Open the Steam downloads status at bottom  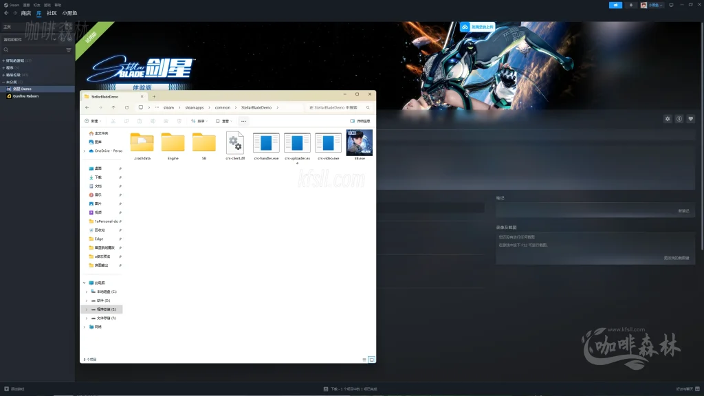click(x=350, y=389)
